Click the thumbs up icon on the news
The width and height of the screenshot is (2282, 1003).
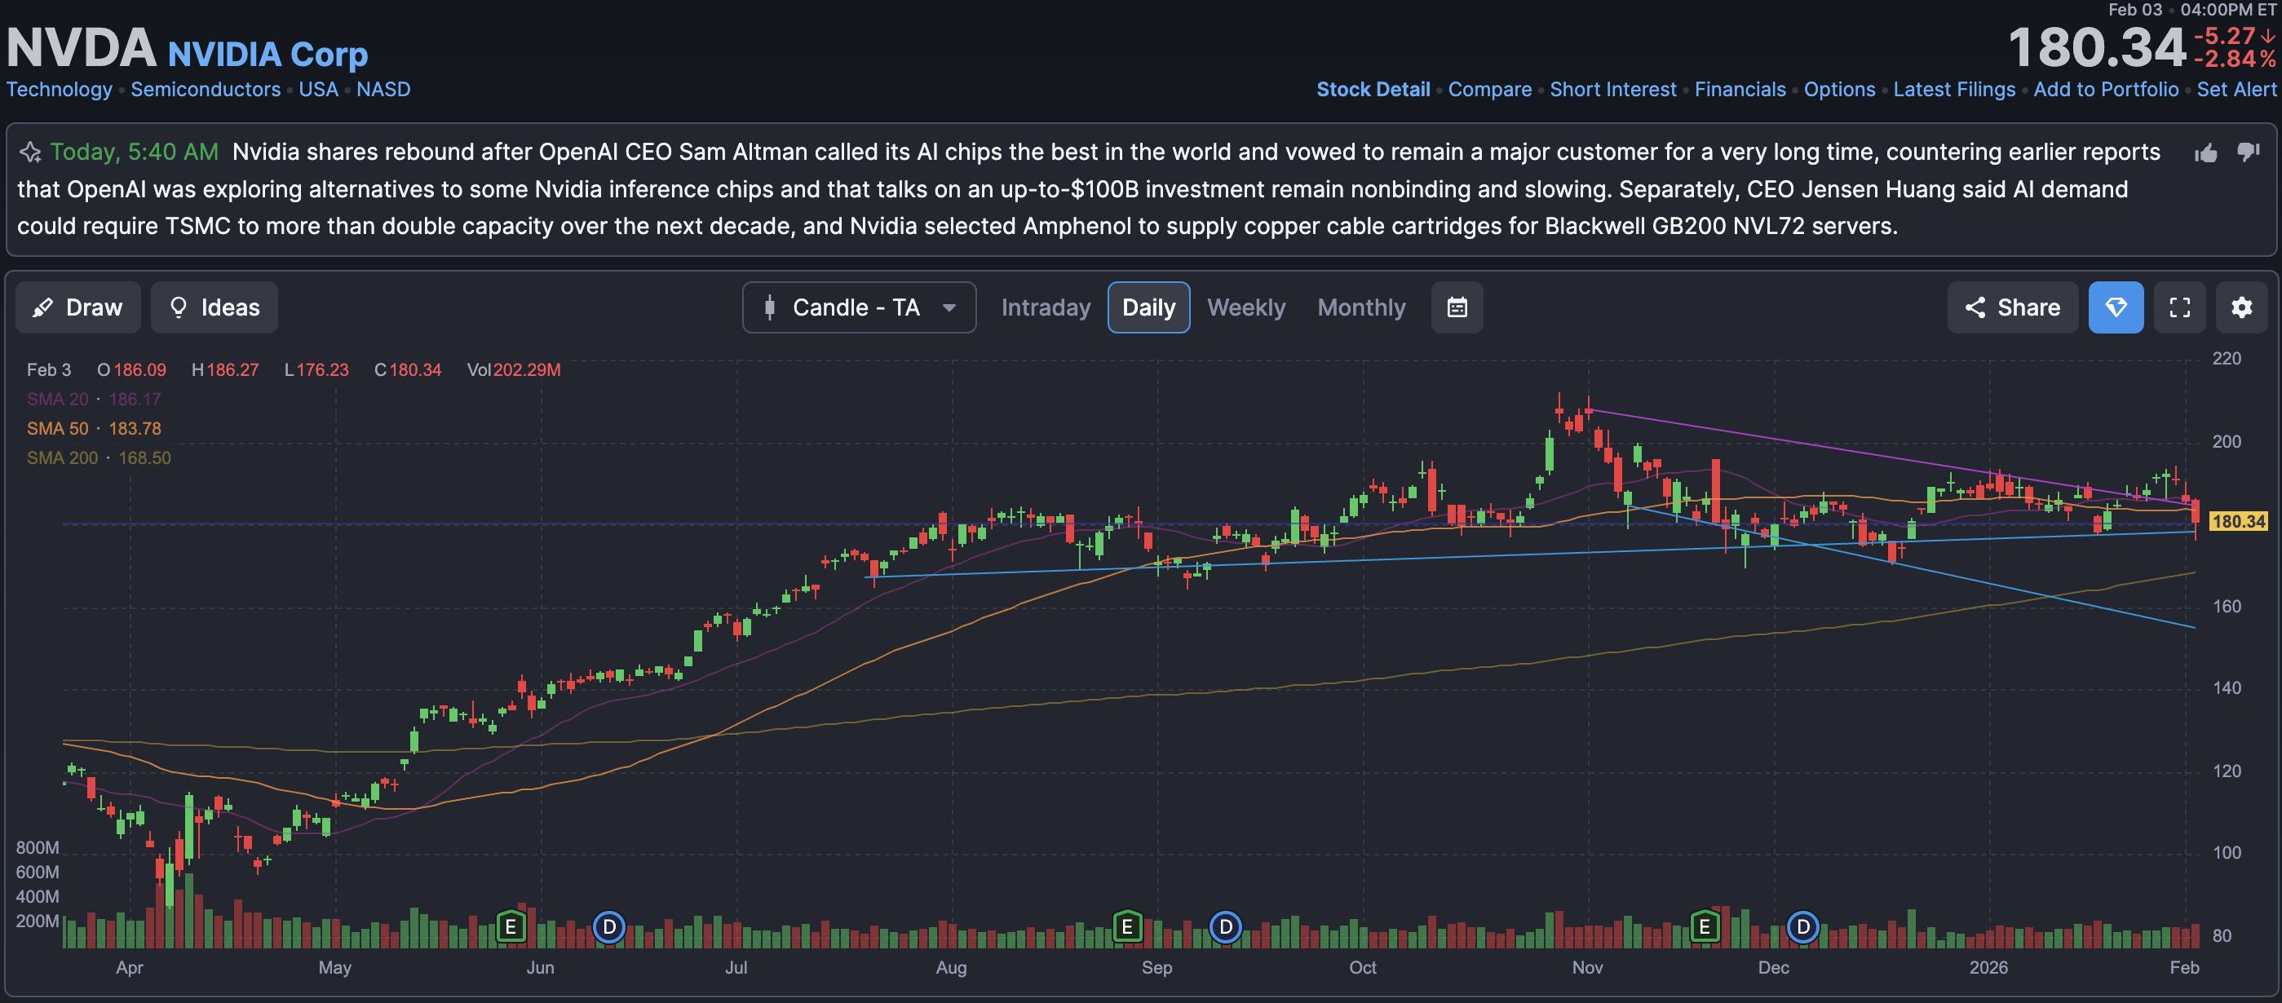(2205, 153)
